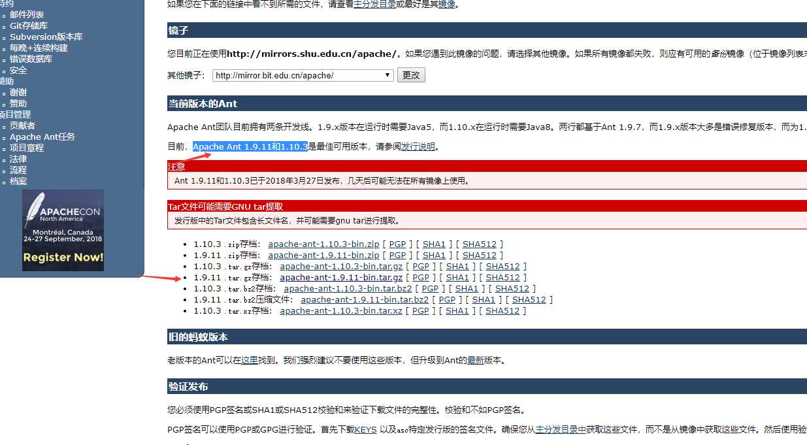The image size is (807, 445).
Task: Open SHA512 checksum for 1.10.3 tar.bz2
Action: (x=512, y=289)
